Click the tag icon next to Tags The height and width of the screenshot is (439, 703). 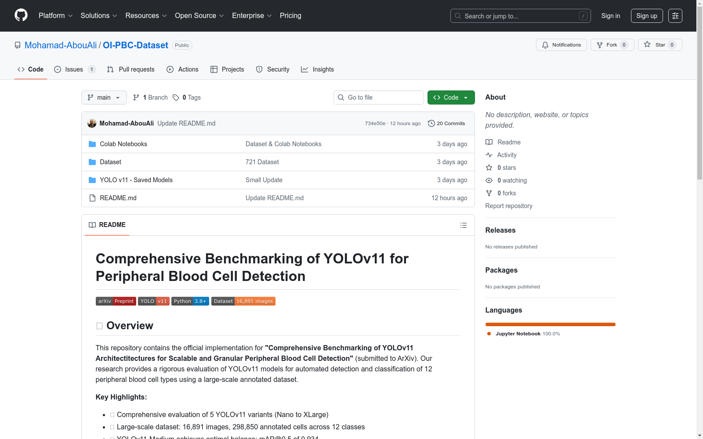(x=176, y=97)
